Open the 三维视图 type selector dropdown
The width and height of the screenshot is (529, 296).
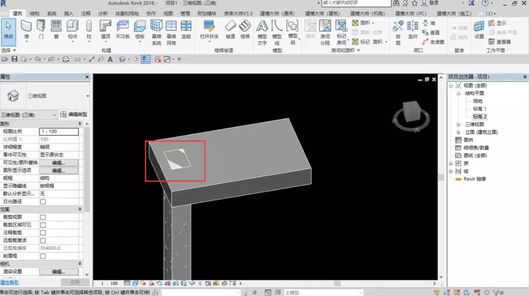click(x=88, y=96)
